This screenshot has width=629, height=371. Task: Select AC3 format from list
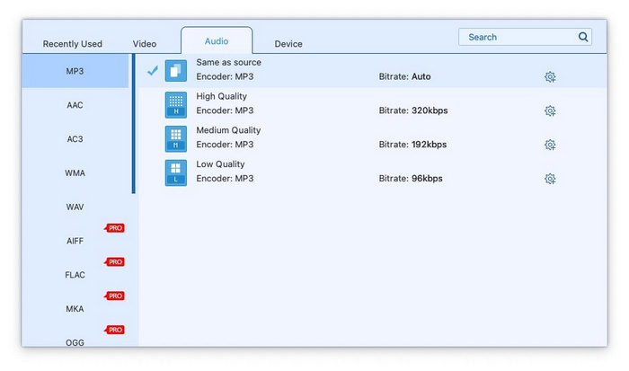(75, 139)
